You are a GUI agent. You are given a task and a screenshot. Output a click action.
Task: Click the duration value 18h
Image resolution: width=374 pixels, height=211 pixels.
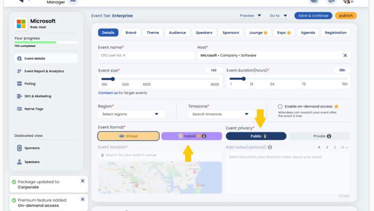point(342,70)
